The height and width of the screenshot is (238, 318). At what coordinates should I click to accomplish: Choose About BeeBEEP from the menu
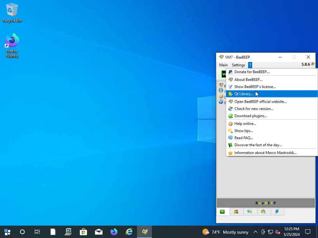click(x=271, y=80)
